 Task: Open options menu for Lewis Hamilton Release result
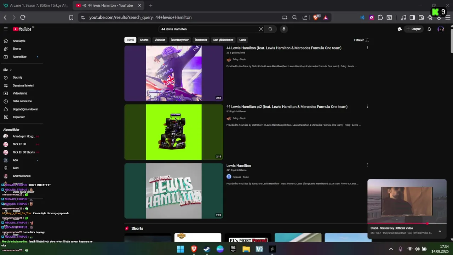[367, 165]
